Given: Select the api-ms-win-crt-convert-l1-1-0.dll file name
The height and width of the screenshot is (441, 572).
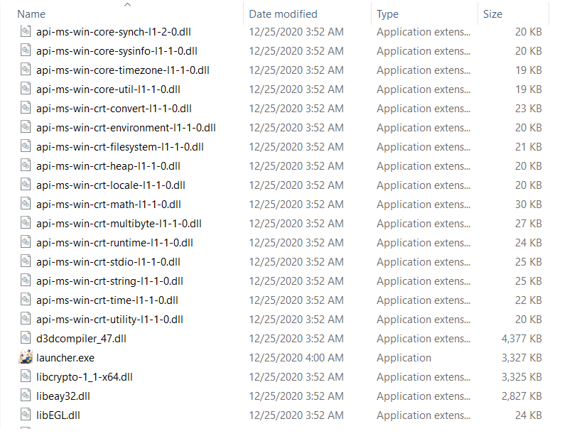Looking at the screenshot, I should click(x=114, y=108).
